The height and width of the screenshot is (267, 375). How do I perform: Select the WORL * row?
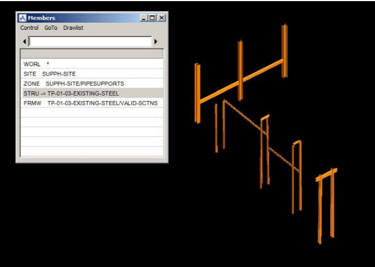tap(92, 64)
